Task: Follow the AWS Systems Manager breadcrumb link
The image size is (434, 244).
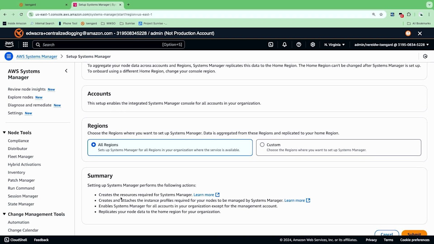Action: tap(37, 56)
